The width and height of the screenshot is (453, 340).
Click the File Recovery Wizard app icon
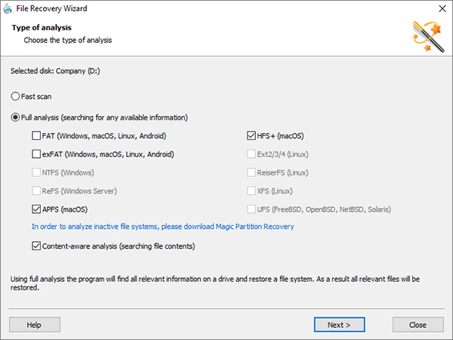point(8,8)
